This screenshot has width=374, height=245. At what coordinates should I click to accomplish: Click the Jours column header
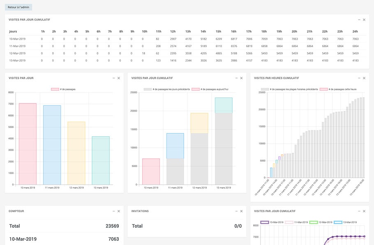point(13,31)
